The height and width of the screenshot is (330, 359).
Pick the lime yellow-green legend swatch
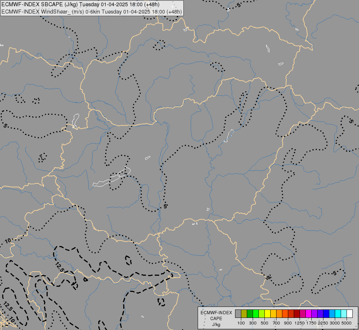point(262,313)
